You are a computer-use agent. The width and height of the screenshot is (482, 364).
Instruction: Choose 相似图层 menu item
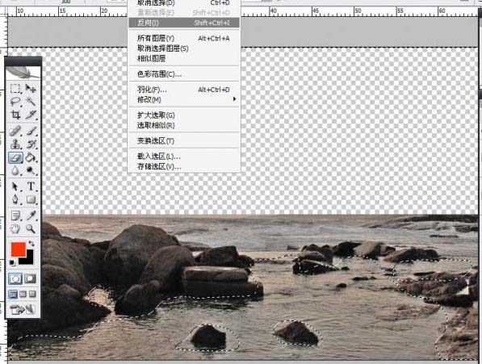(184, 58)
